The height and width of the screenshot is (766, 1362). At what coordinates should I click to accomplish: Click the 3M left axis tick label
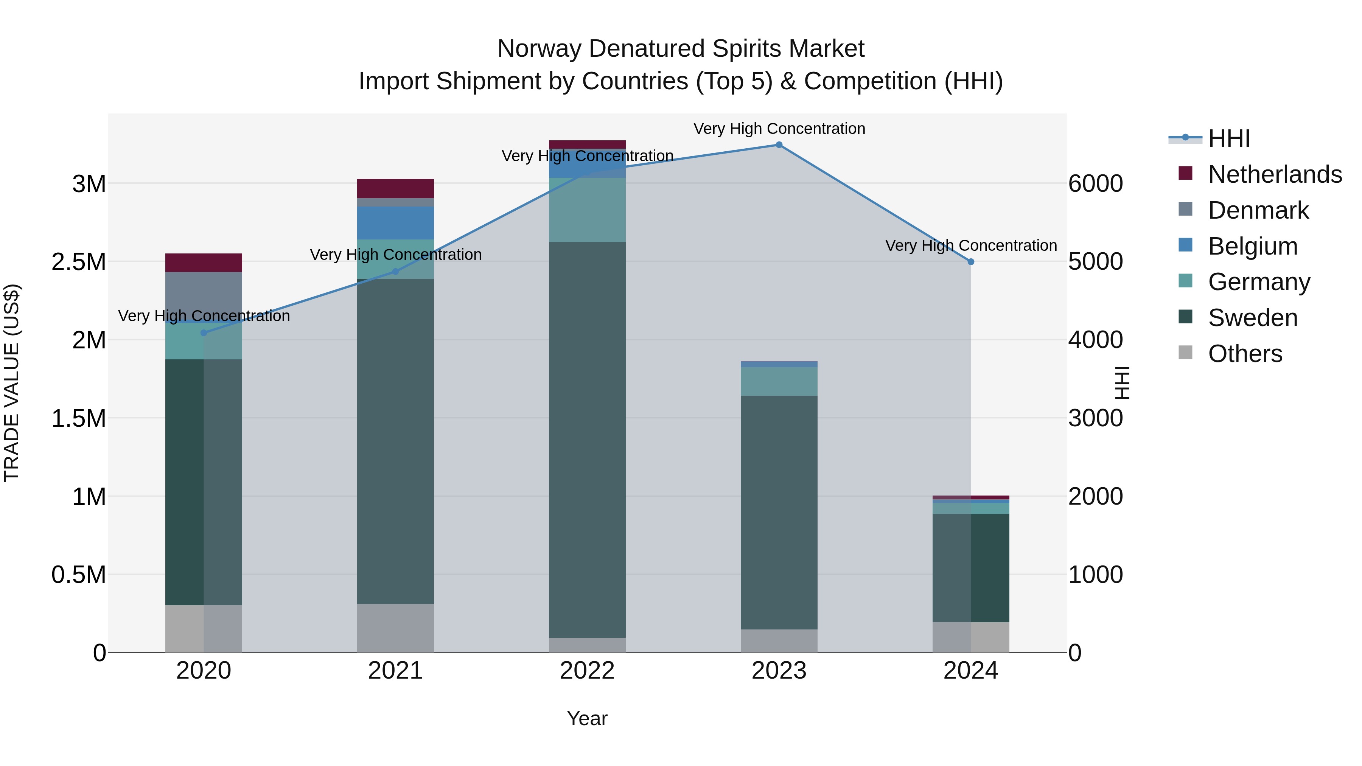point(89,184)
